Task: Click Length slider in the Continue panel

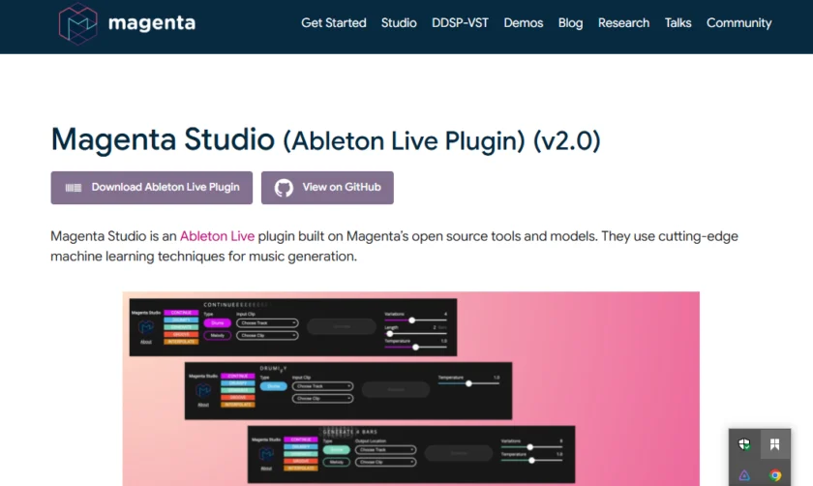Action: [415, 334]
